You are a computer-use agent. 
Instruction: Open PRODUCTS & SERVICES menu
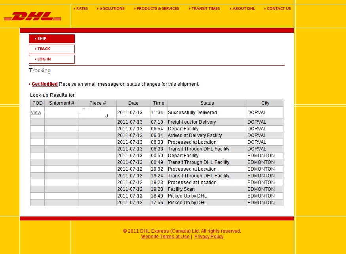[x=157, y=9]
